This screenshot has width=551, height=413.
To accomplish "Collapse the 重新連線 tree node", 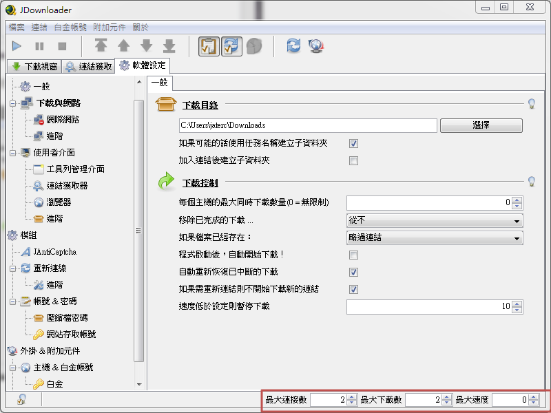I will click(12, 268).
